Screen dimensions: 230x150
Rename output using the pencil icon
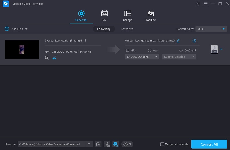178,41
